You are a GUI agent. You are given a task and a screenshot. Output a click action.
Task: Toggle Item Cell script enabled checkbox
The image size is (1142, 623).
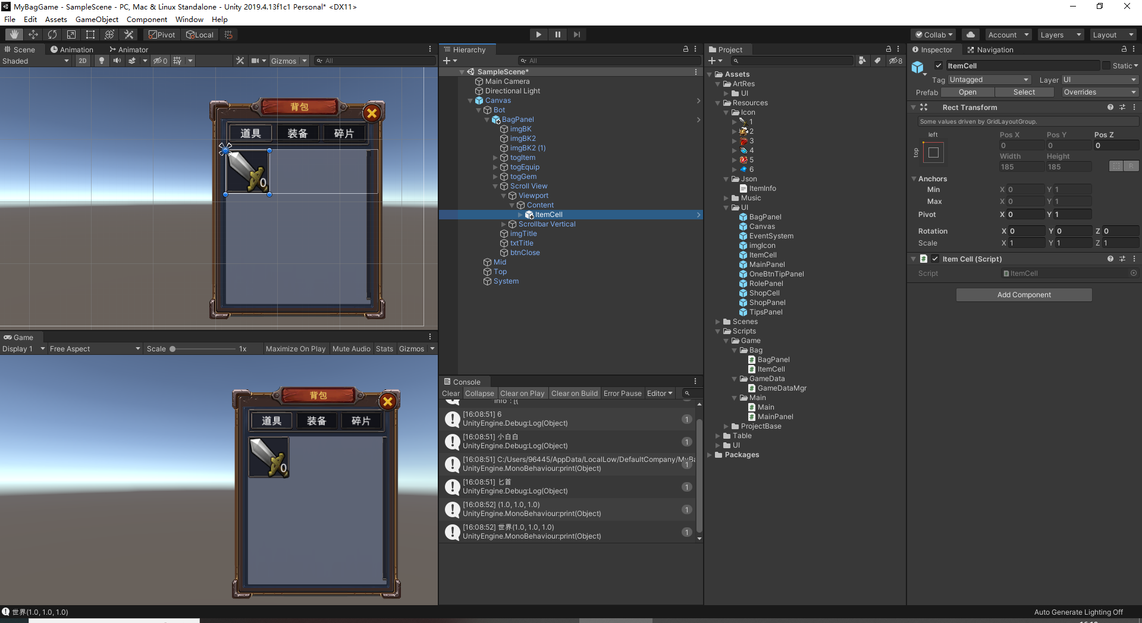tap(935, 259)
